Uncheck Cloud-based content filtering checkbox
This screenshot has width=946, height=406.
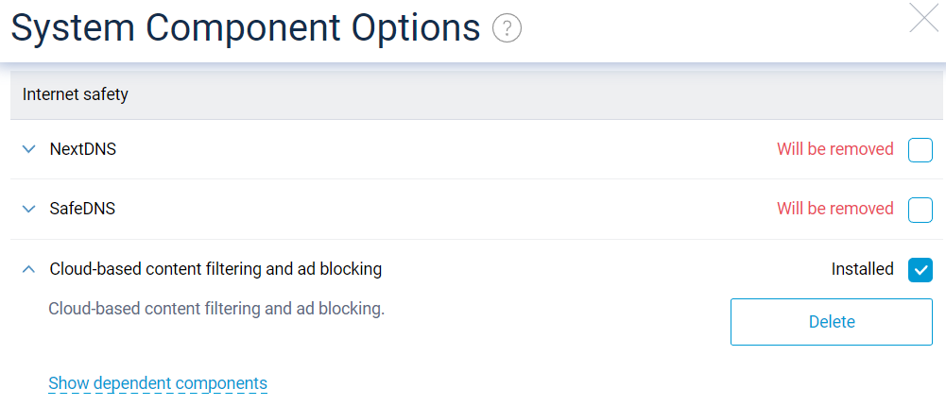920,270
